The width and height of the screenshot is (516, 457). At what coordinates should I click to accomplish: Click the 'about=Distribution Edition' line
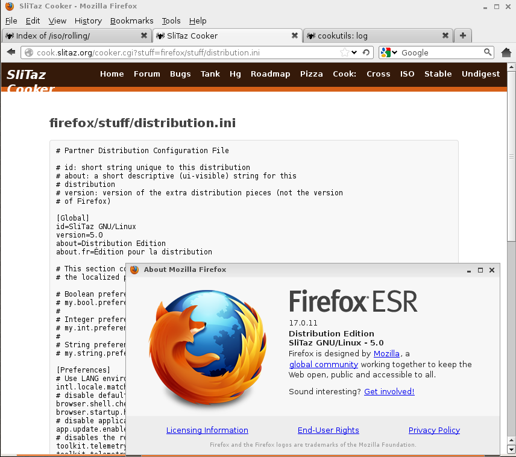pyautogui.click(x=110, y=244)
